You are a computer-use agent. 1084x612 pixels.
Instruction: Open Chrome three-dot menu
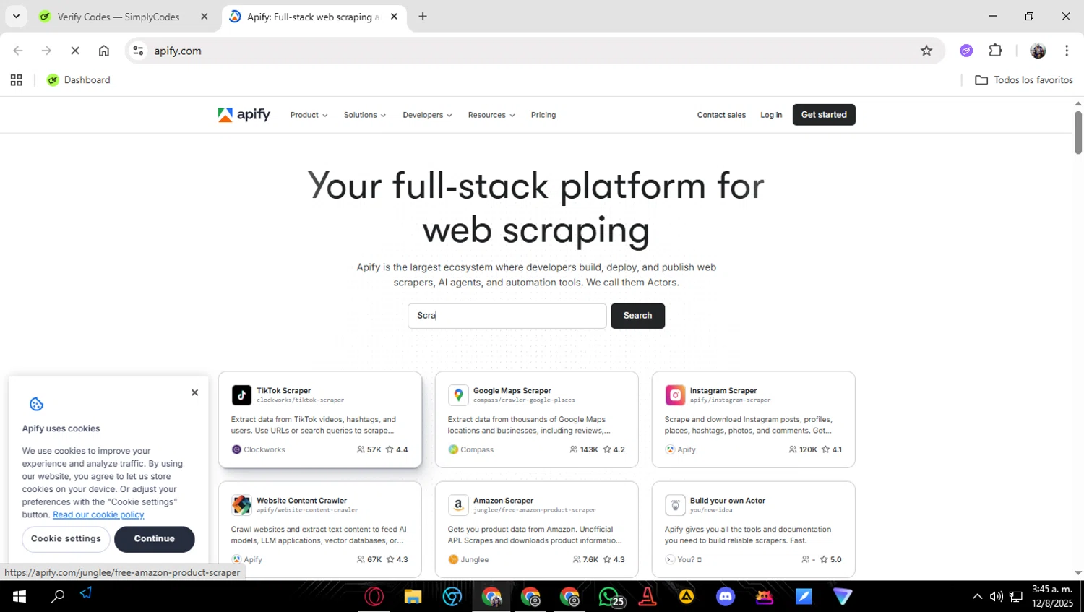point(1067,51)
